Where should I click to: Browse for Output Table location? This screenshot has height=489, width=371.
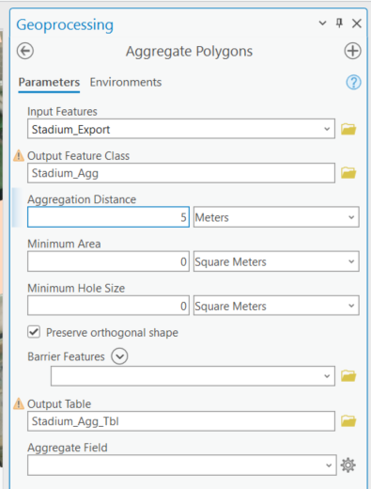(348, 421)
